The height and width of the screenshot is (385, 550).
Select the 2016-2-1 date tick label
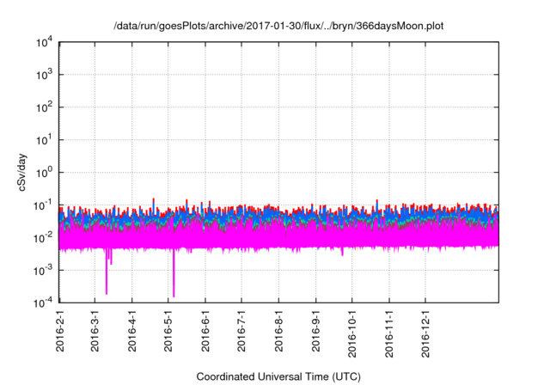tap(59, 333)
